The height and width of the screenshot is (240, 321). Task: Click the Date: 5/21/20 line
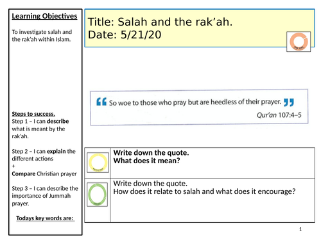(x=125, y=35)
